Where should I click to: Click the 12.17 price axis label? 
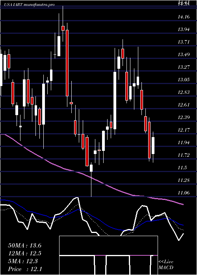point(184,130)
